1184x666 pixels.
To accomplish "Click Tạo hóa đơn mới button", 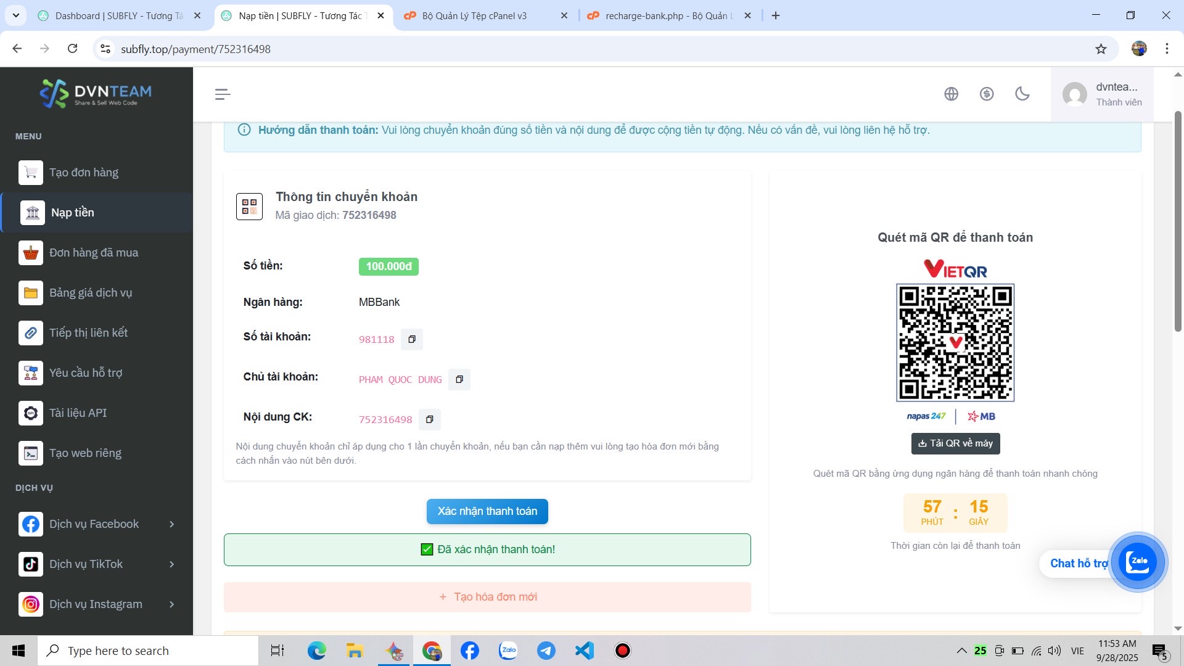I will pyautogui.click(x=487, y=597).
